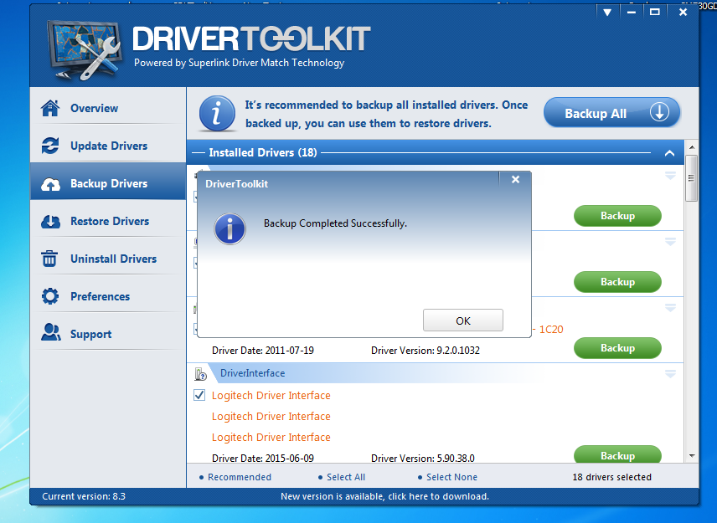Expand the DriverInterface row details arrow
717x523 pixels.
click(x=670, y=374)
